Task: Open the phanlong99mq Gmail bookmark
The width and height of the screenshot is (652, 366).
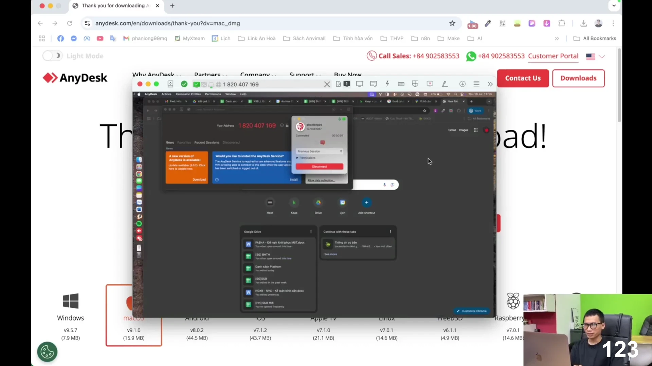Action: point(145,38)
